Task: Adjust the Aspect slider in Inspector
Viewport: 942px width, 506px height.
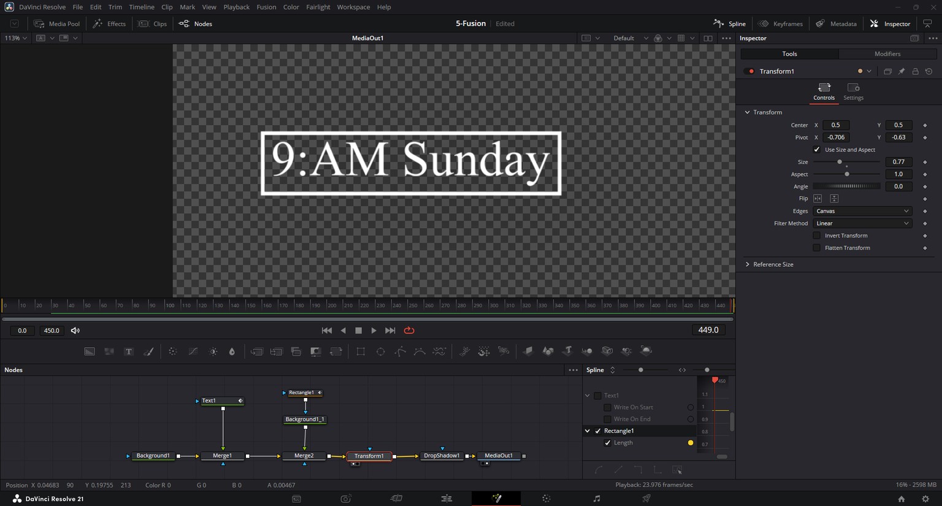Action: pos(847,174)
